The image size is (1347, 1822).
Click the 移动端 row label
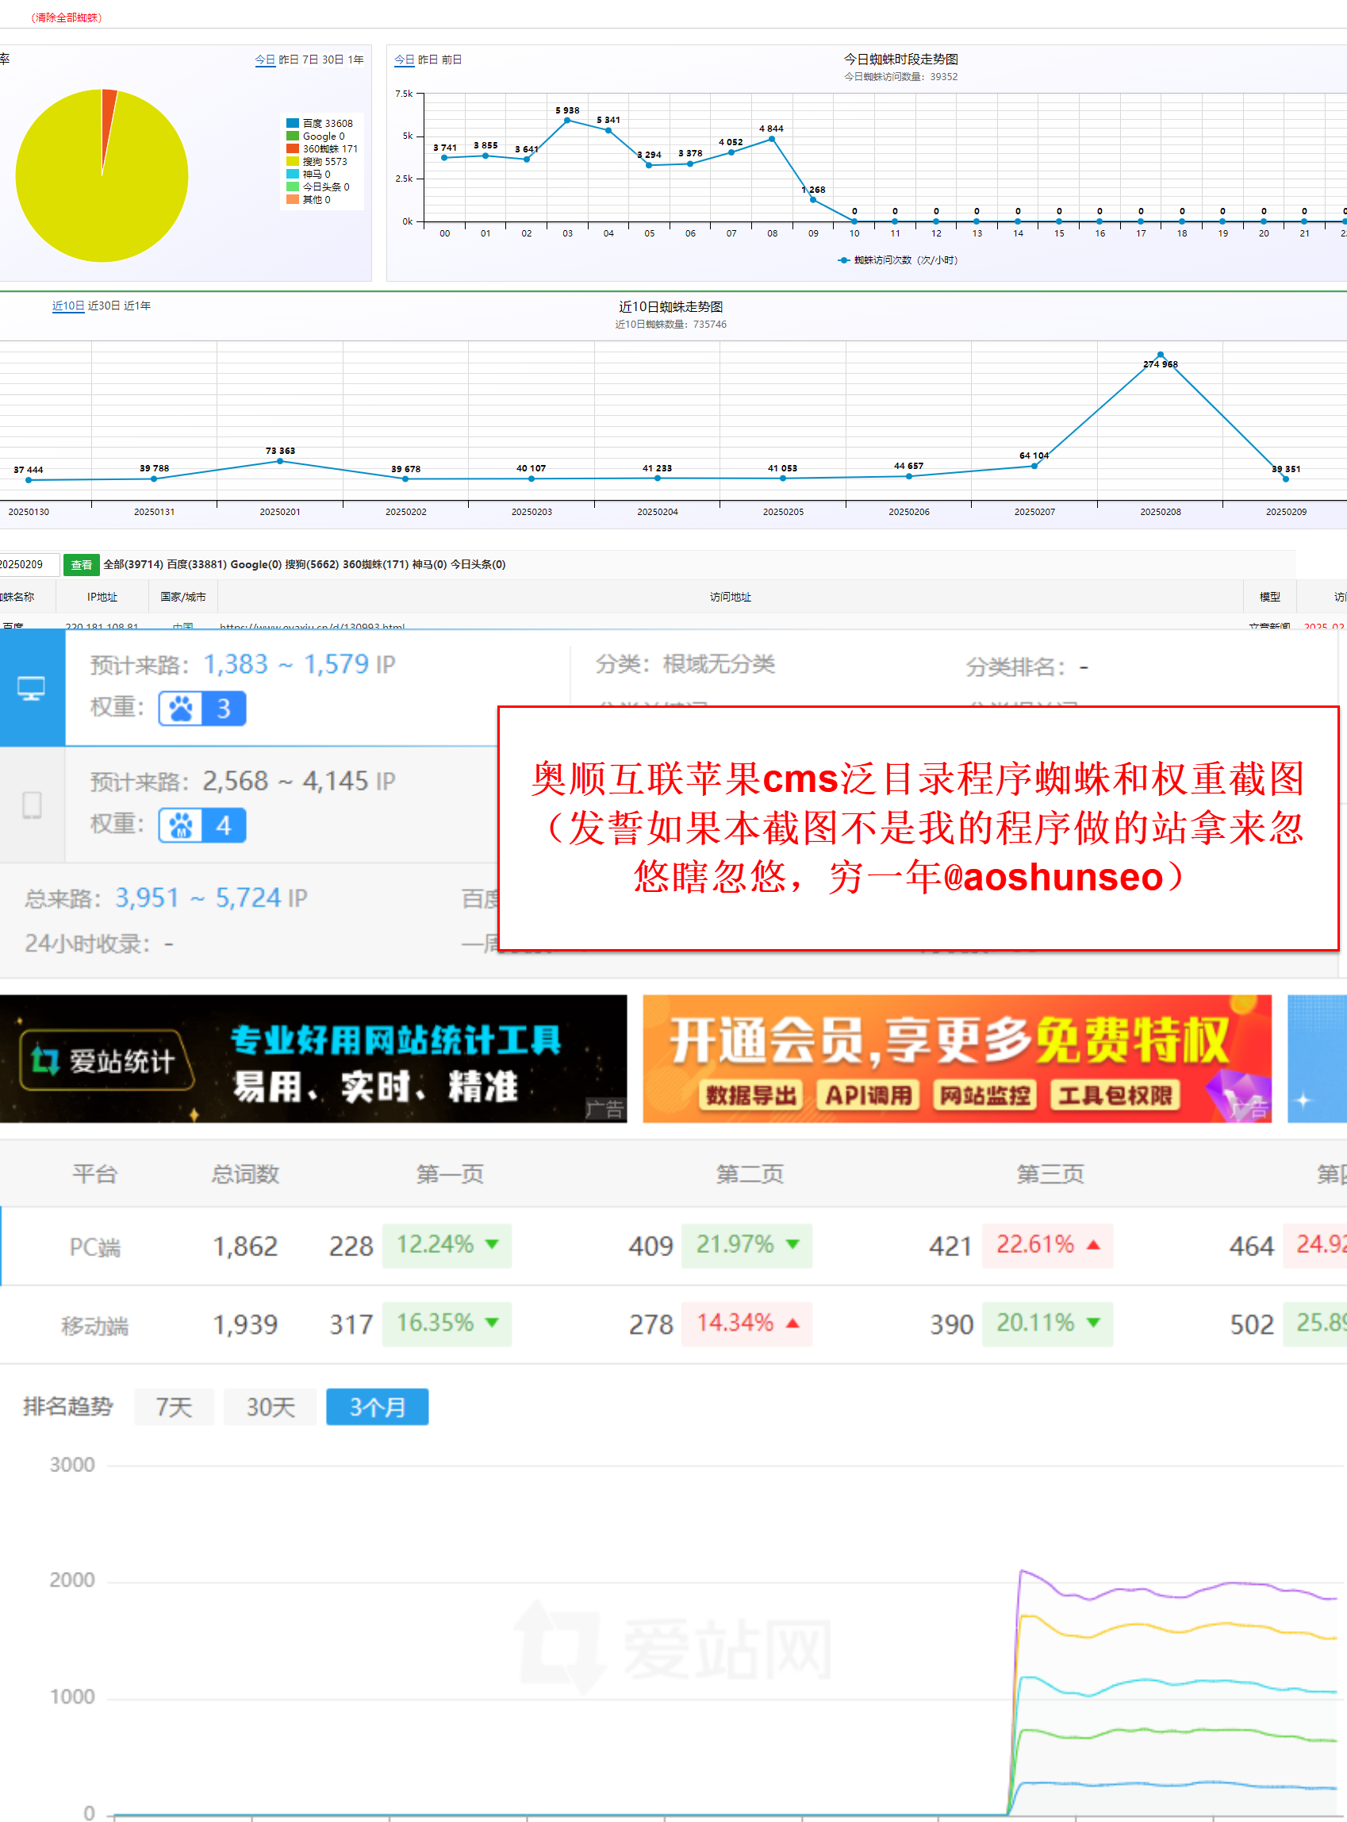[x=94, y=1325]
